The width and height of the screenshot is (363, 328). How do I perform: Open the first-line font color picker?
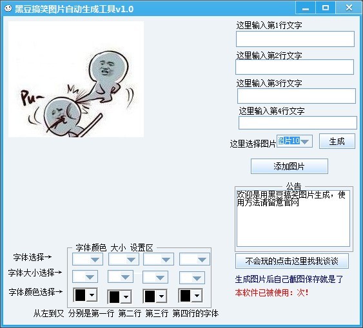[85, 295]
